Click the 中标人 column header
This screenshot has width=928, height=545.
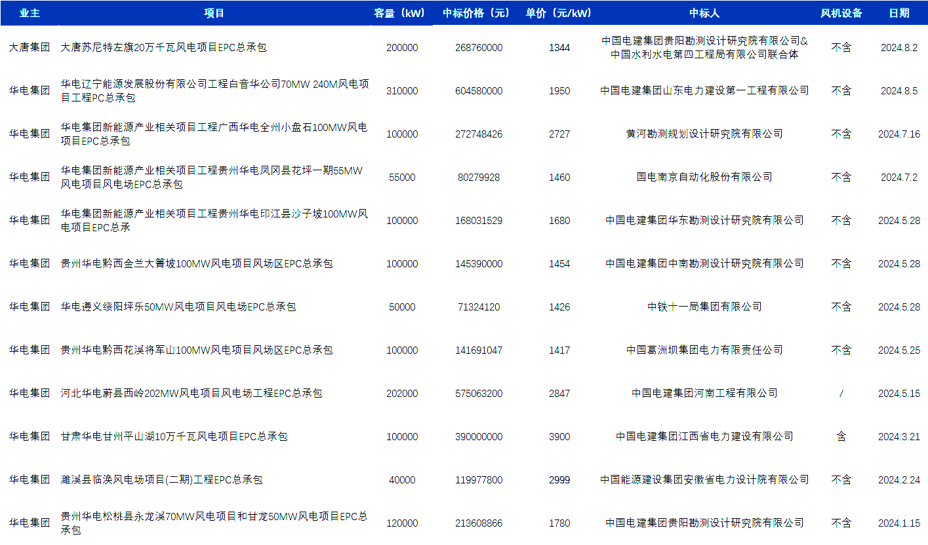click(x=704, y=13)
